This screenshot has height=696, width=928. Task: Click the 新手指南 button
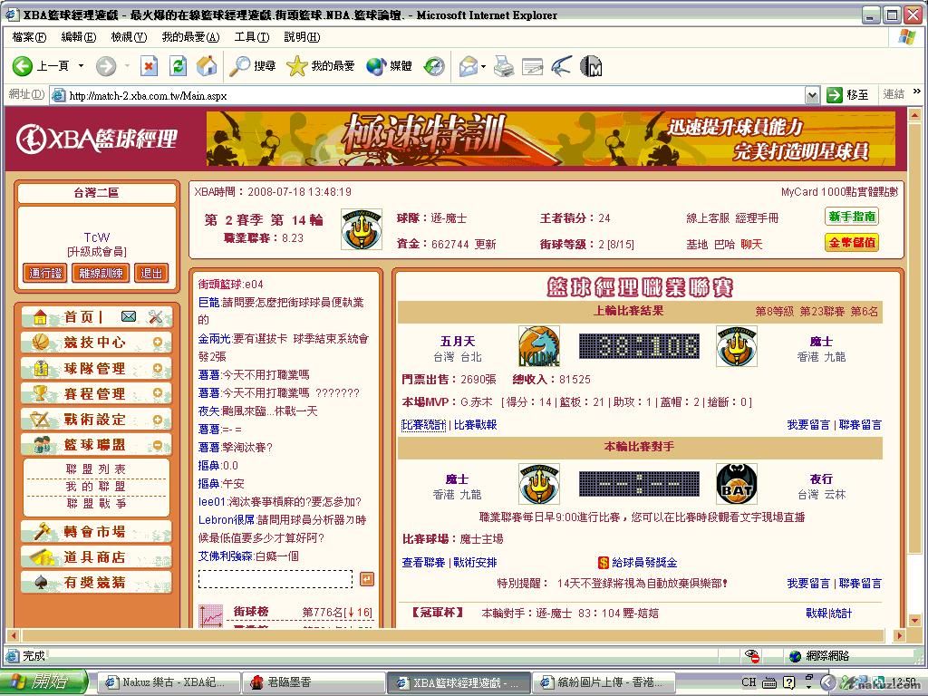coord(852,217)
